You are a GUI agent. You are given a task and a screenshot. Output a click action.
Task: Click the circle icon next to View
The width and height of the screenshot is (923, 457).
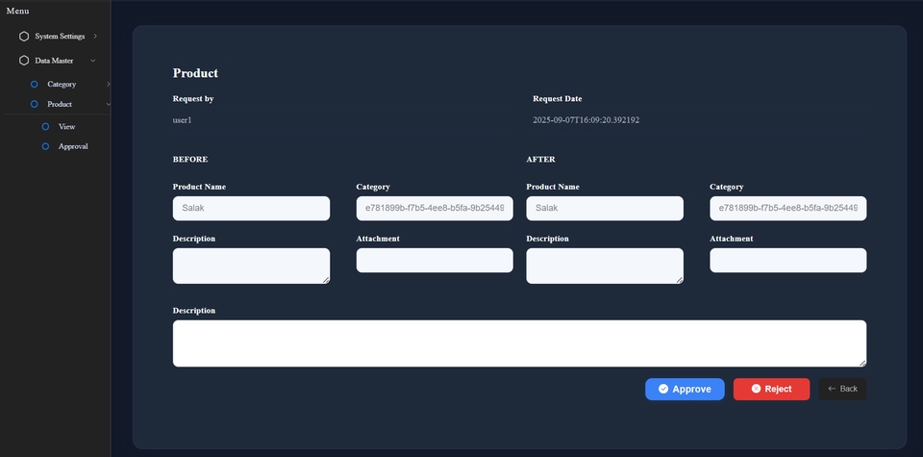coord(45,127)
